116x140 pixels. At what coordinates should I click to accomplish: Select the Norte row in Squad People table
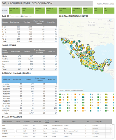click(x=30, y=56)
